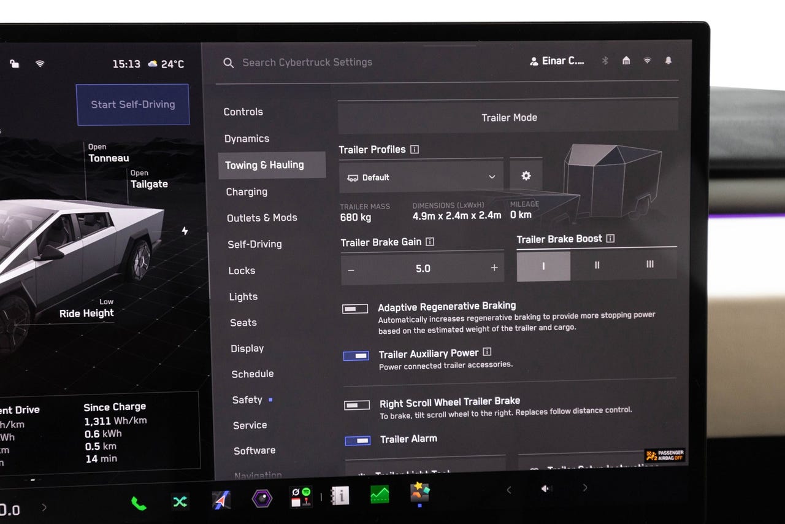Select Trailer Brake Boost level I
The width and height of the screenshot is (785, 524).
point(543,266)
